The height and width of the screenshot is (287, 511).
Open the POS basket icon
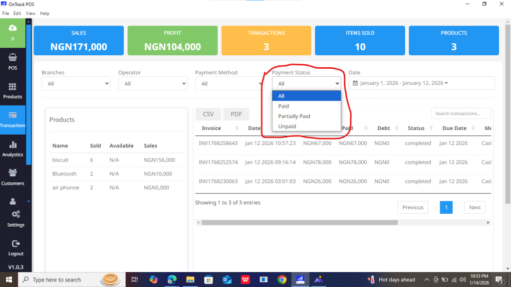pyautogui.click(x=12, y=58)
